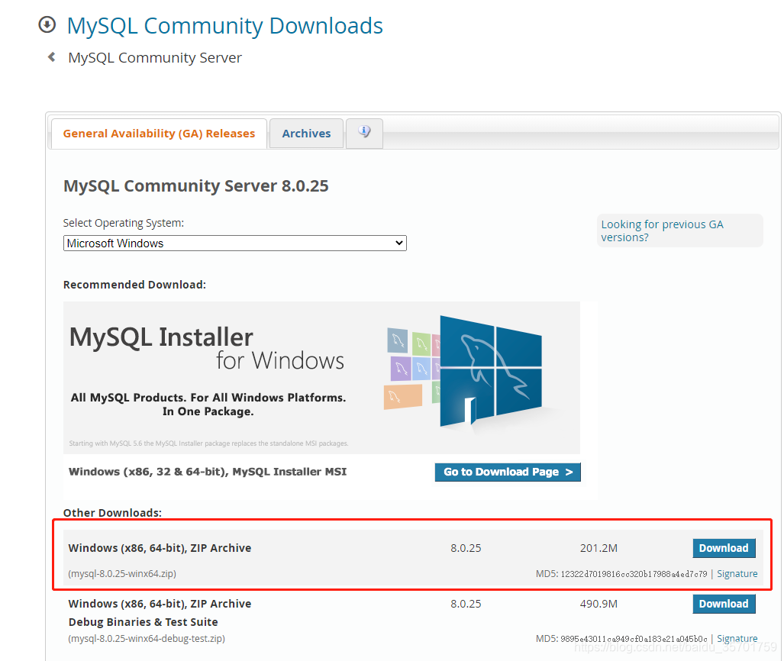
Task: Open Signature link for mysql-8.0.25-winx64.zip
Action: pos(737,573)
